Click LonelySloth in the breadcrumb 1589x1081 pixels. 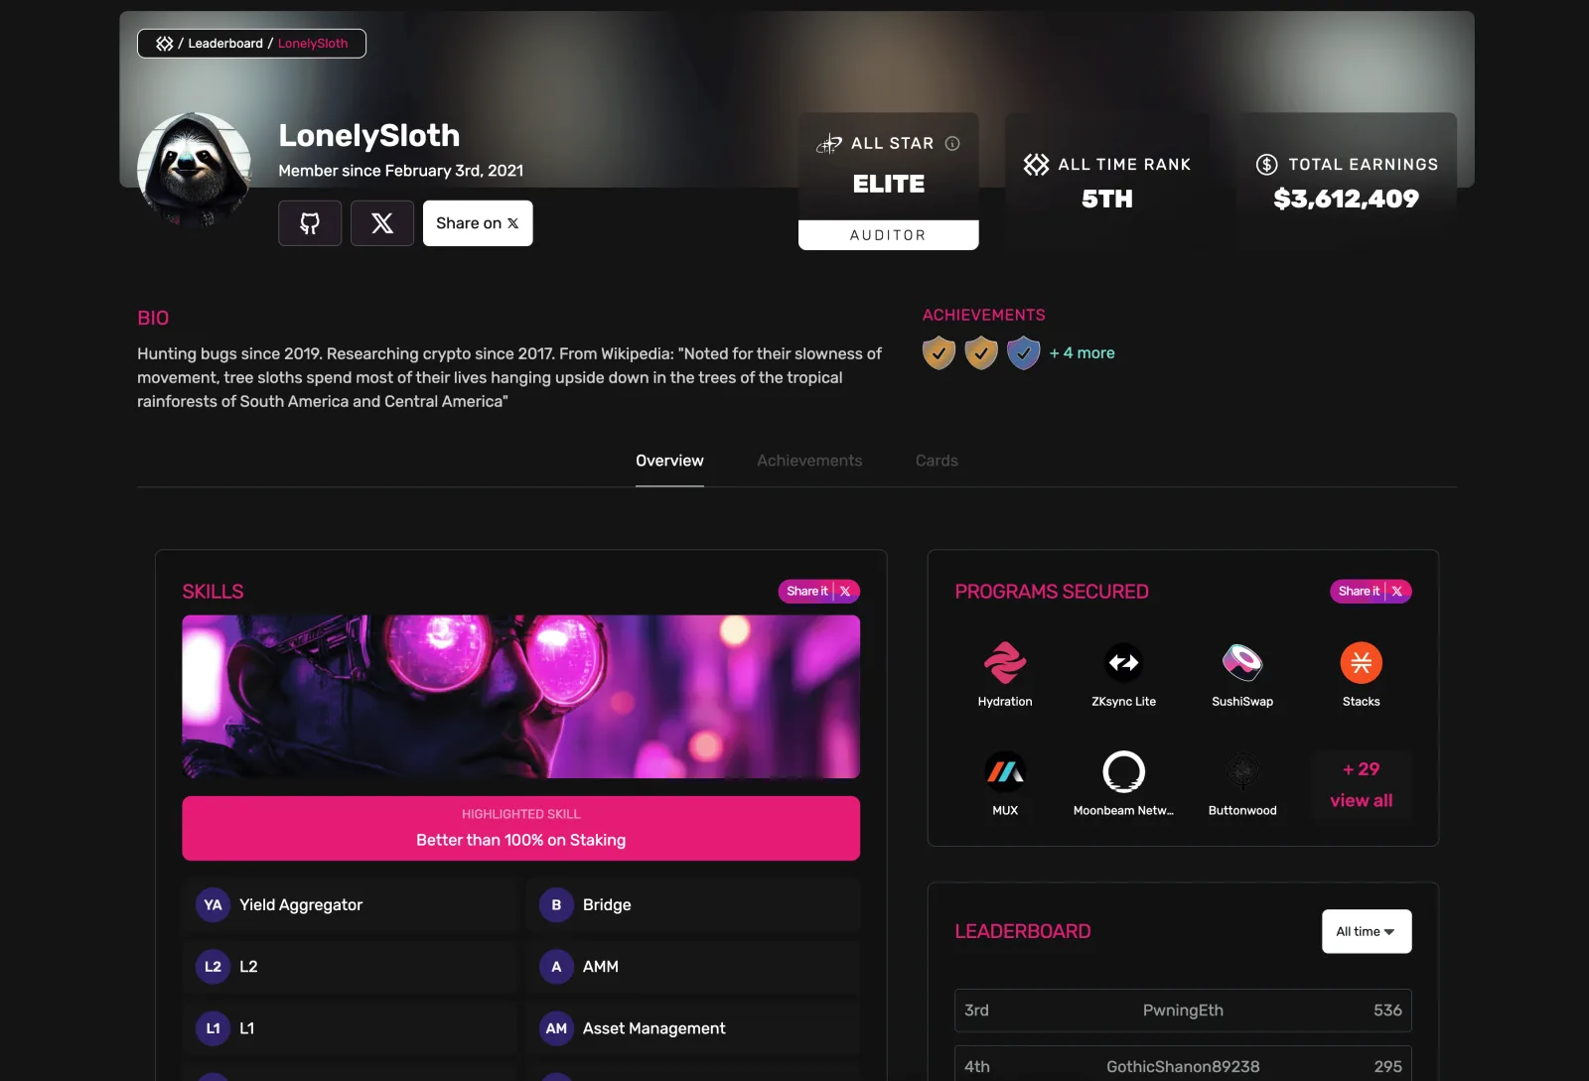point(313,44)
